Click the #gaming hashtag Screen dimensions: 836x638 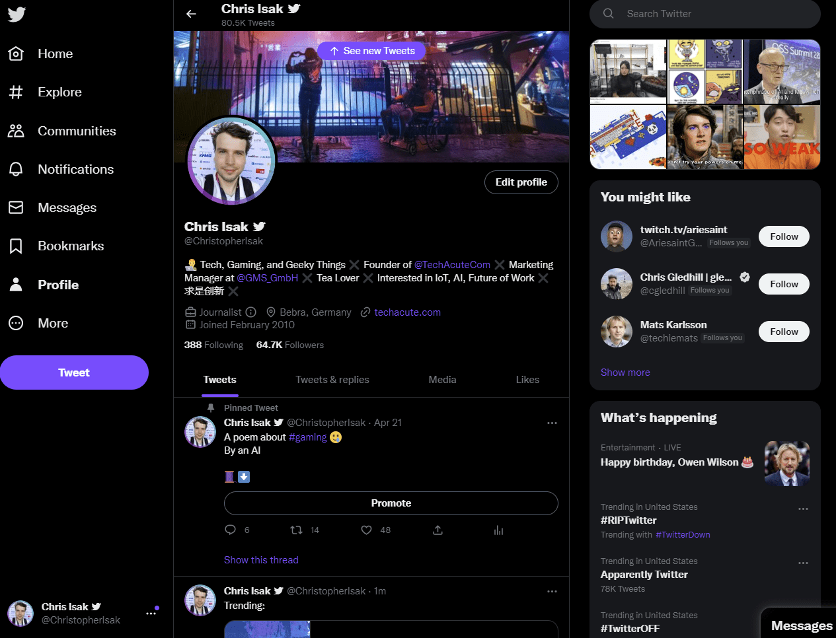pos(308,437)
